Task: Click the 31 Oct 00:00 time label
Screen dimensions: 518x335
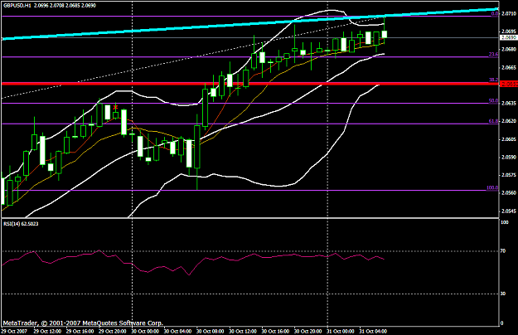Action: [341, 331]
